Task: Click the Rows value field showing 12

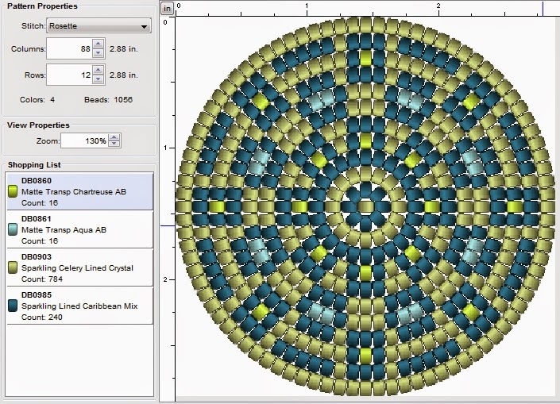Action: pyautogui.click(x=70, y=75)
